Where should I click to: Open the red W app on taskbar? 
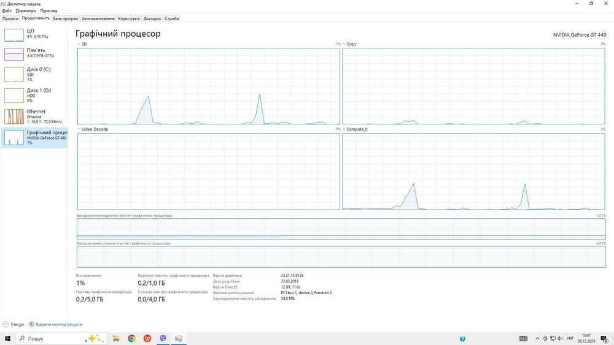click(x=147, y=338)
